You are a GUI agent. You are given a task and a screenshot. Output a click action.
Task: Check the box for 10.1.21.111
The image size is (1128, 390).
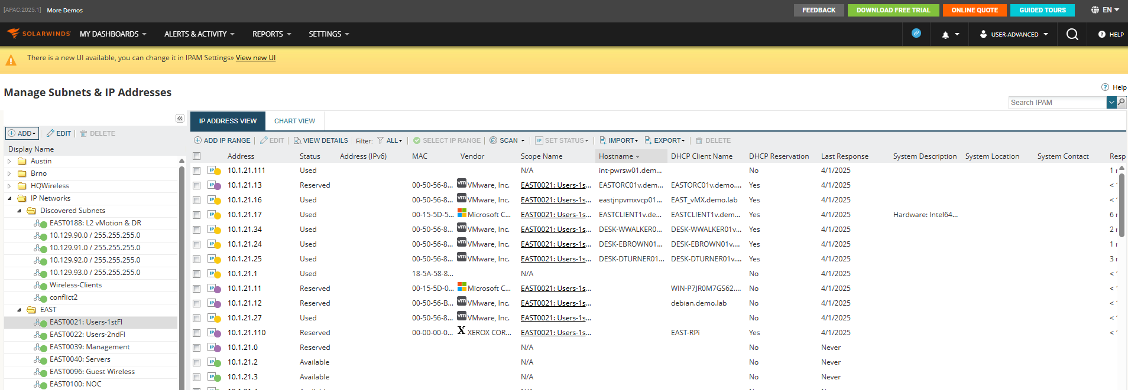[196, 171]
